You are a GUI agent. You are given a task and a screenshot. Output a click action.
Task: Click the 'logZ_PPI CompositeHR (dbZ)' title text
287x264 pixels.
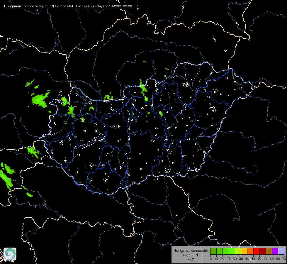click(63, 6)
